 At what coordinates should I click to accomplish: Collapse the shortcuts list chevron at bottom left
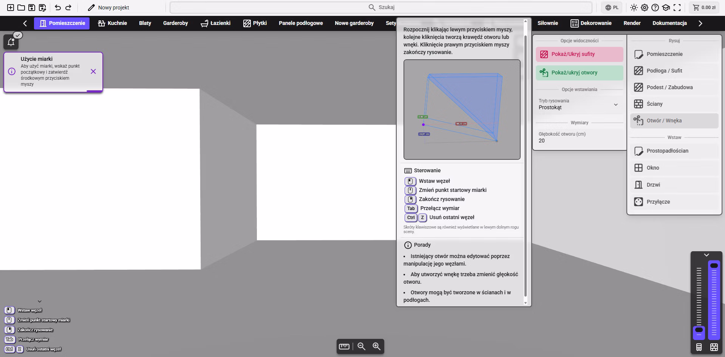click(x=40, y=301)
